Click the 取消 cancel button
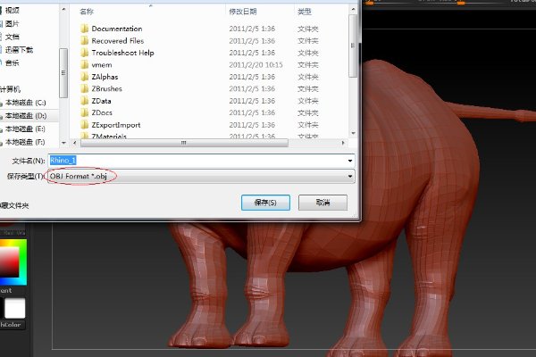The height and width of the screenshot is (357, 536). pos(322,203)
